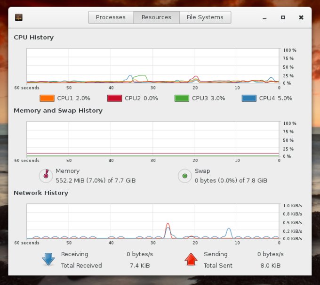
Task: Switch to the Processes tab
Action: pos(111,17)
